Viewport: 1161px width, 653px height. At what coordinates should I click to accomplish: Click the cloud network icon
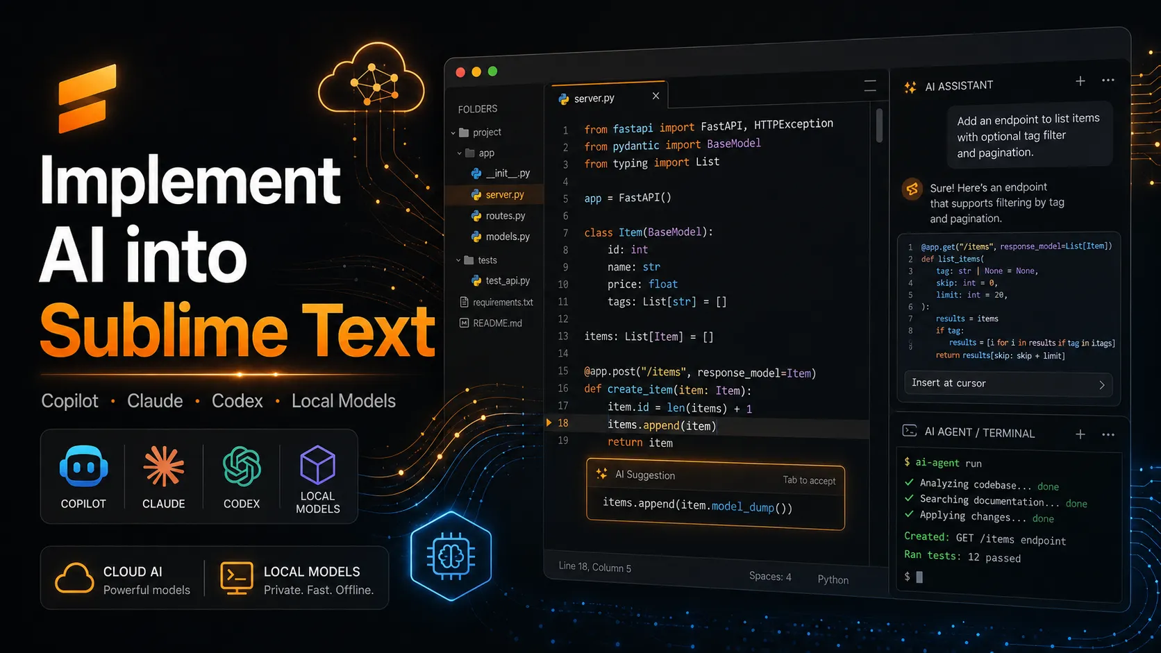point(371,78)
